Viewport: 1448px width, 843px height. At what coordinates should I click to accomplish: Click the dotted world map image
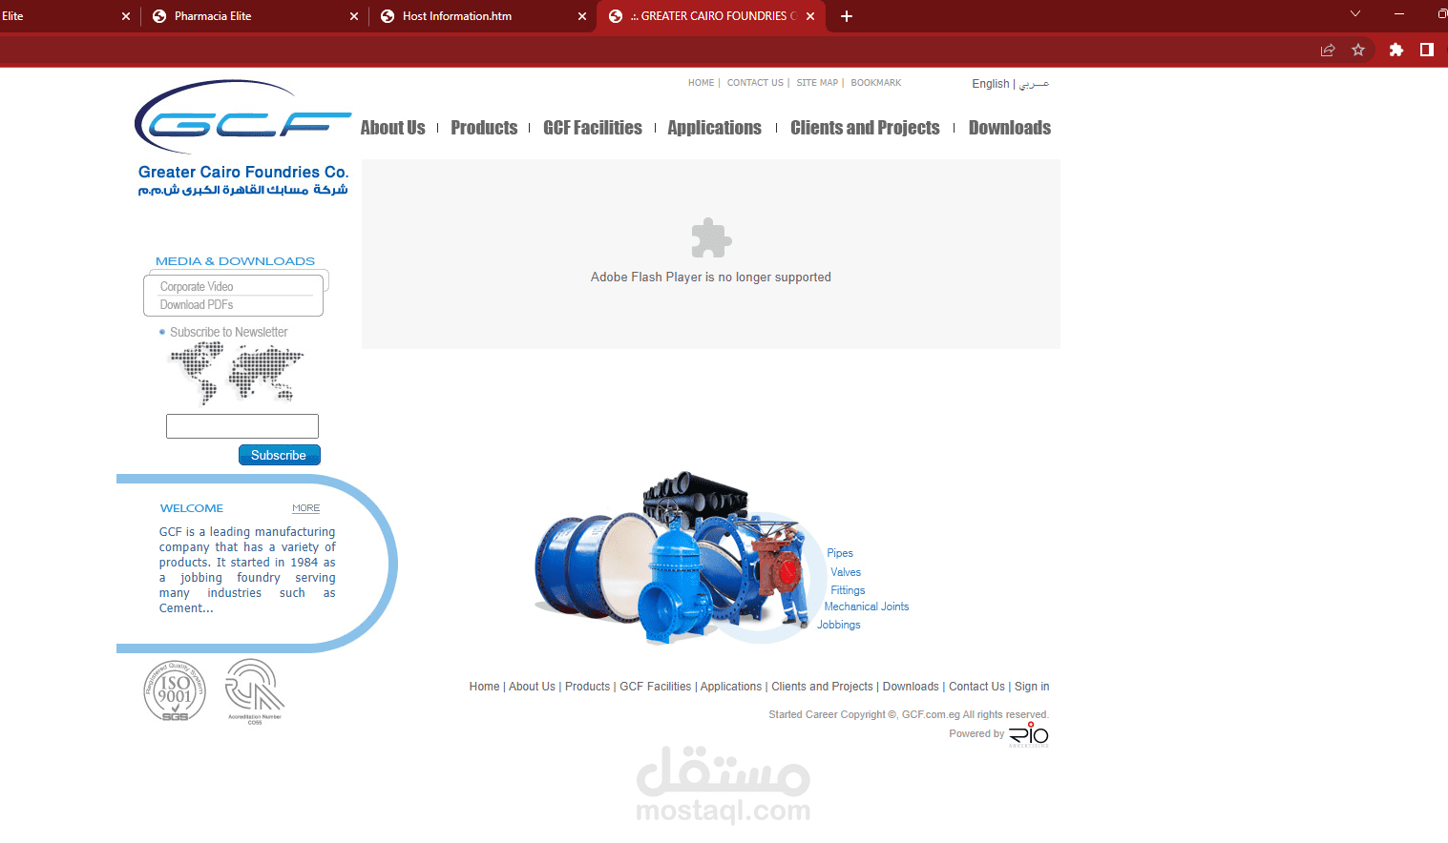(237, 373)
